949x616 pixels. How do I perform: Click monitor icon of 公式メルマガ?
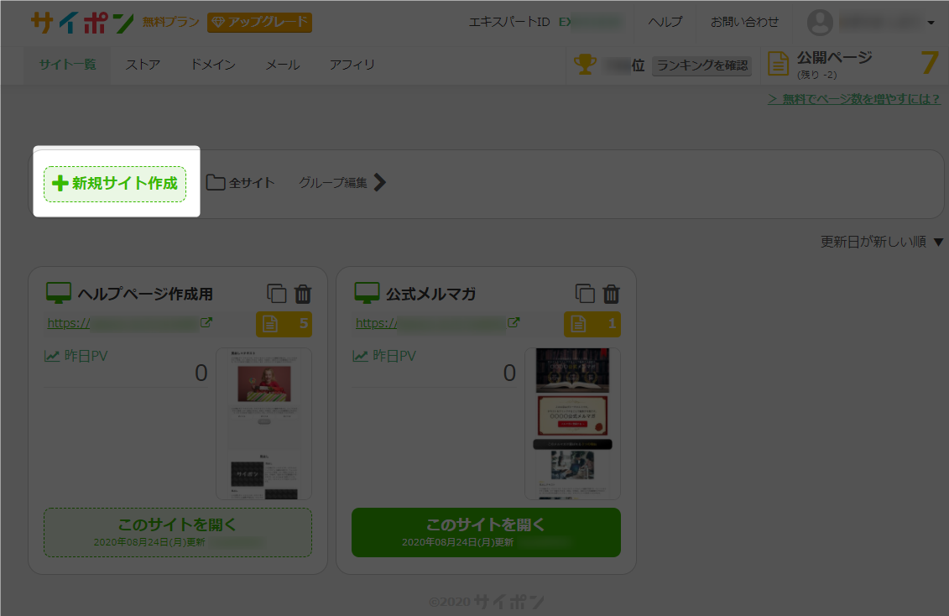pyautogui.click(x=367, y=294)
